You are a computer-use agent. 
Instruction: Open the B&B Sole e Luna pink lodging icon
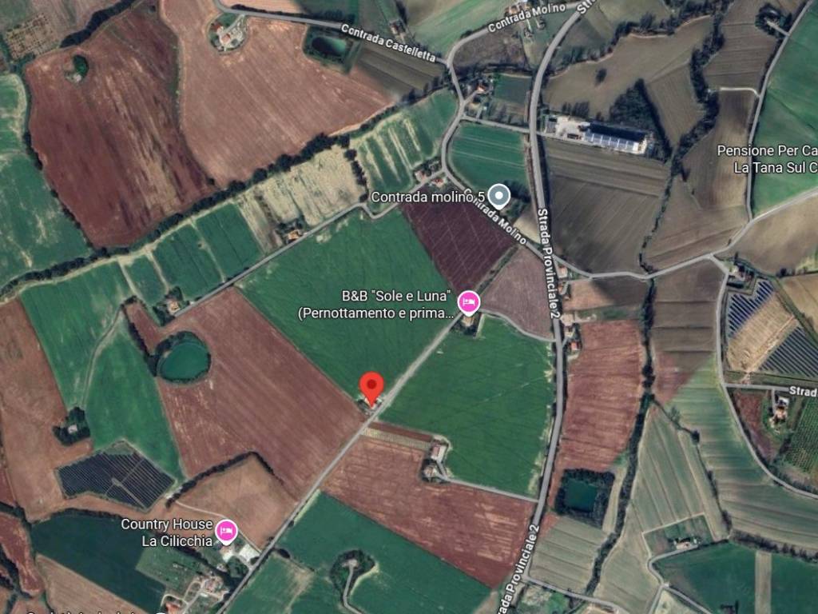[468, 302]
